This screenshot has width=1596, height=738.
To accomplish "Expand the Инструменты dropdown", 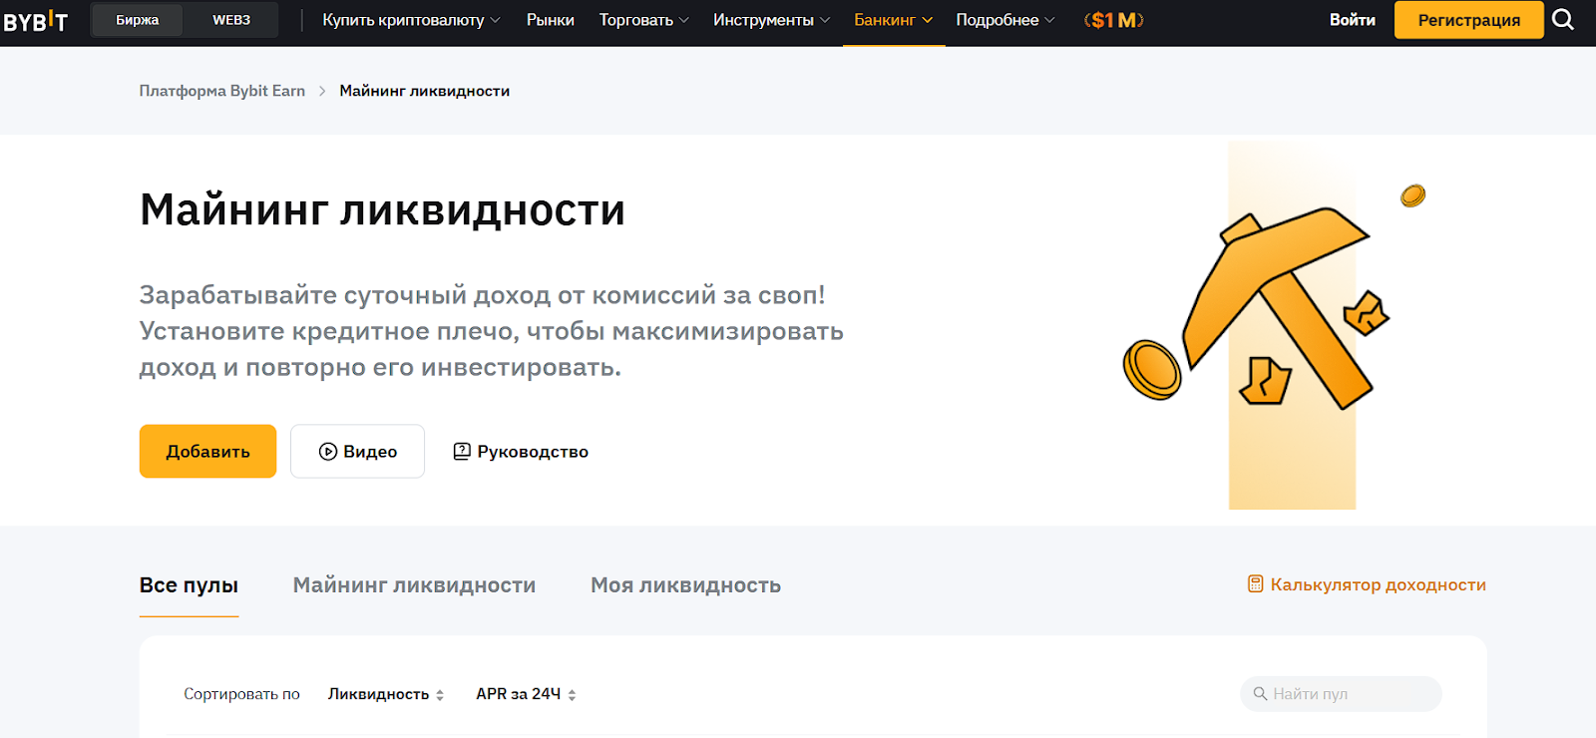I will pyautogui.click(x=771, y=20).
